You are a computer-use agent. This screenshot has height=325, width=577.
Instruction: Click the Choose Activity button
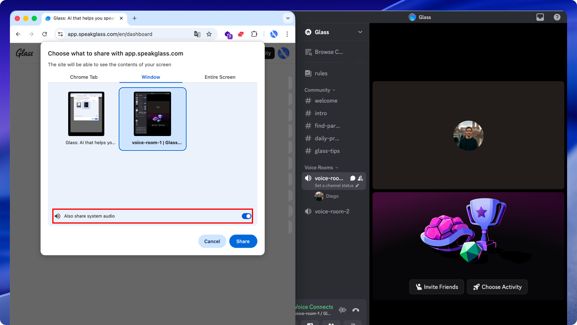click(497, 287)
